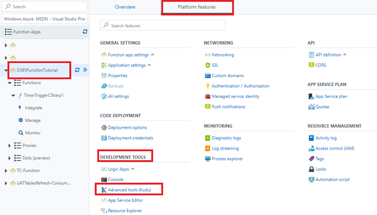Collapse the D365FunctionTutorial tree node

[x=6, y=70]
